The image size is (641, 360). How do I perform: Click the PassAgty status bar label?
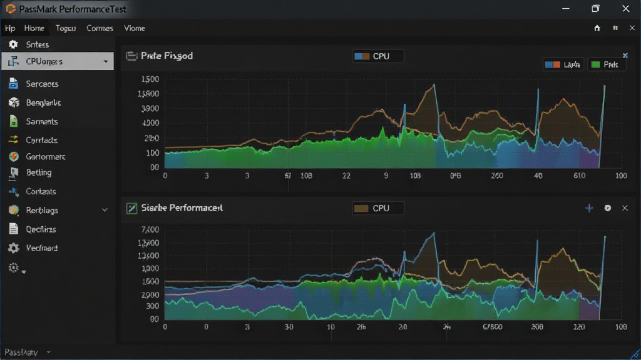tap(21, 352)
